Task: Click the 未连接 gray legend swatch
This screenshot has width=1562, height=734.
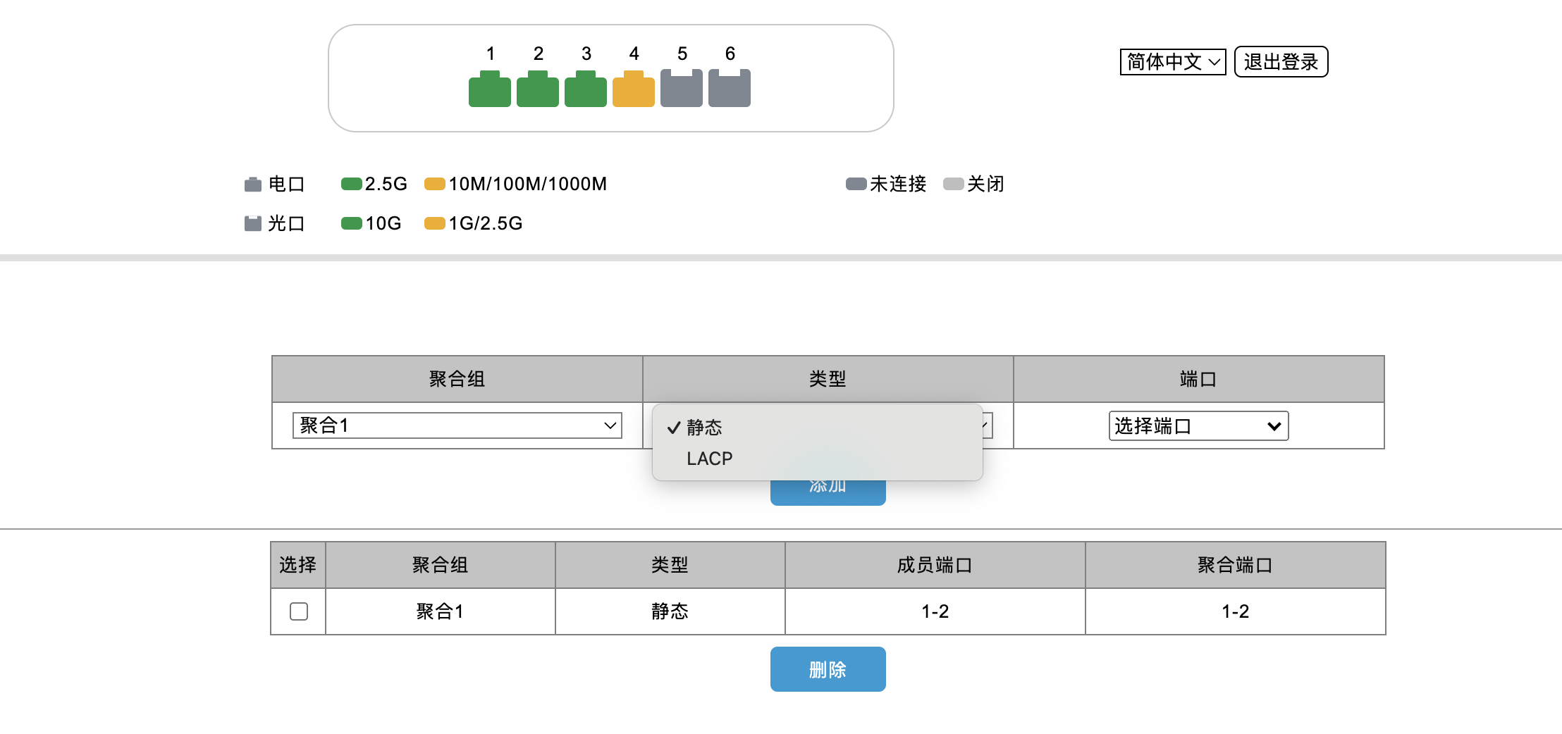Action: (x=856, y=184)
